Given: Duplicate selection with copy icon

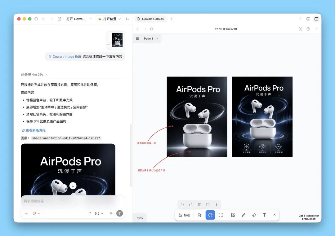Looking at the screenshot, I should pos(208,205).
